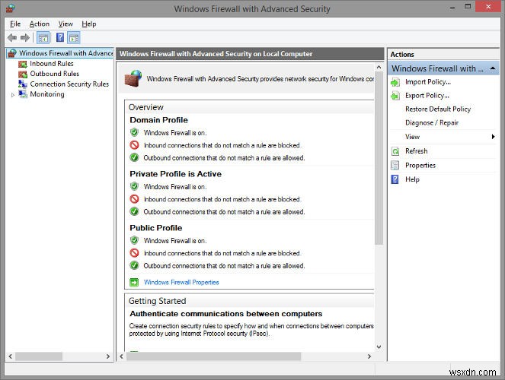Click the Monitoring icon in tree
The height and width of the screenshot is (380, 505).
(x=23, y=94)
